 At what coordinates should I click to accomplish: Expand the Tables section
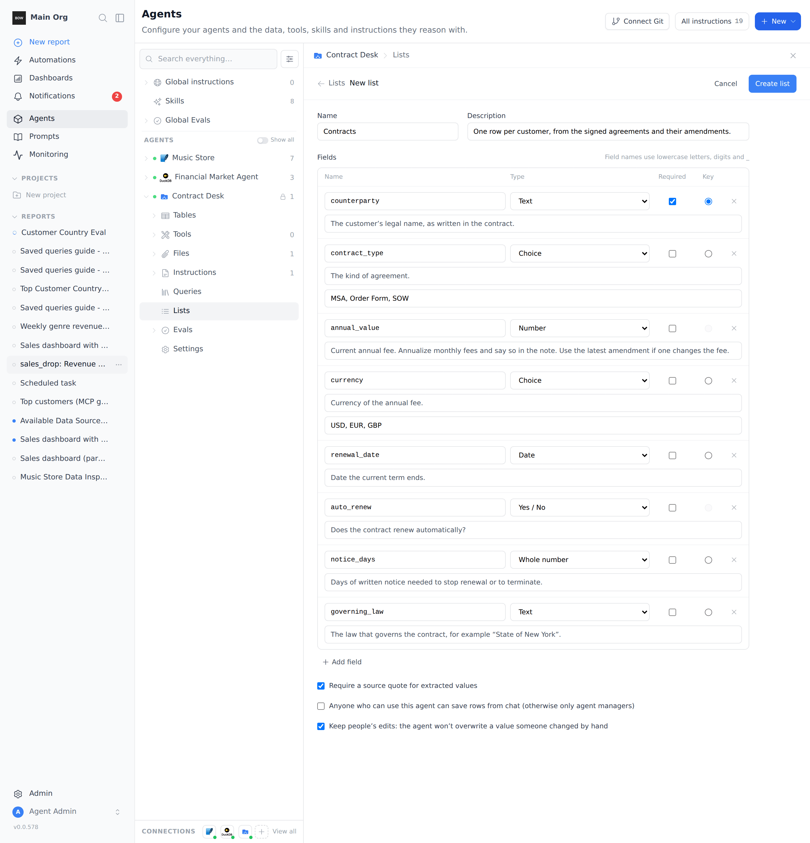pos(154,216)
